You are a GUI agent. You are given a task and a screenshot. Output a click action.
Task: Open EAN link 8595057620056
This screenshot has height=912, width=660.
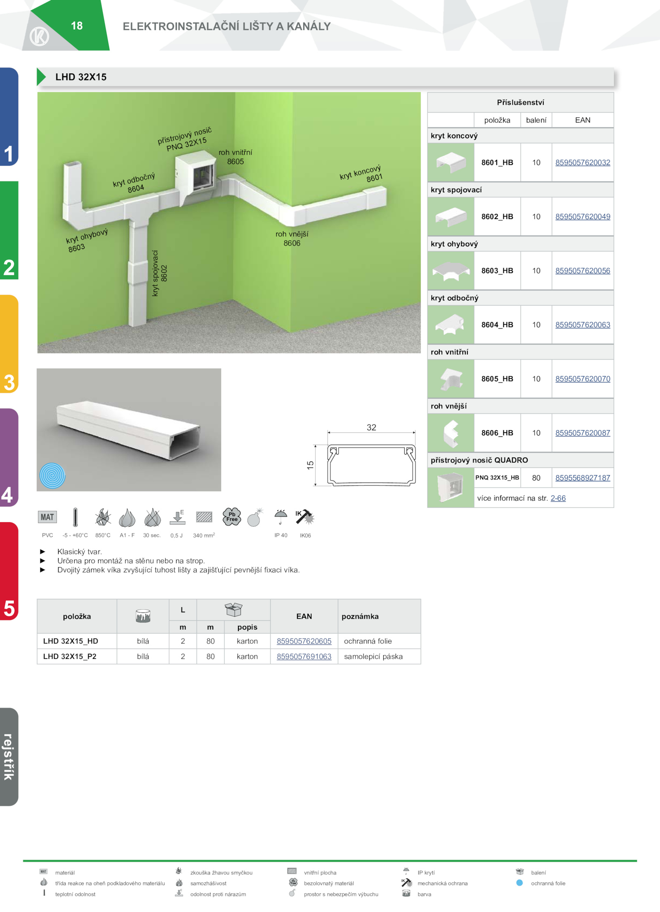(x=582, y=271)
